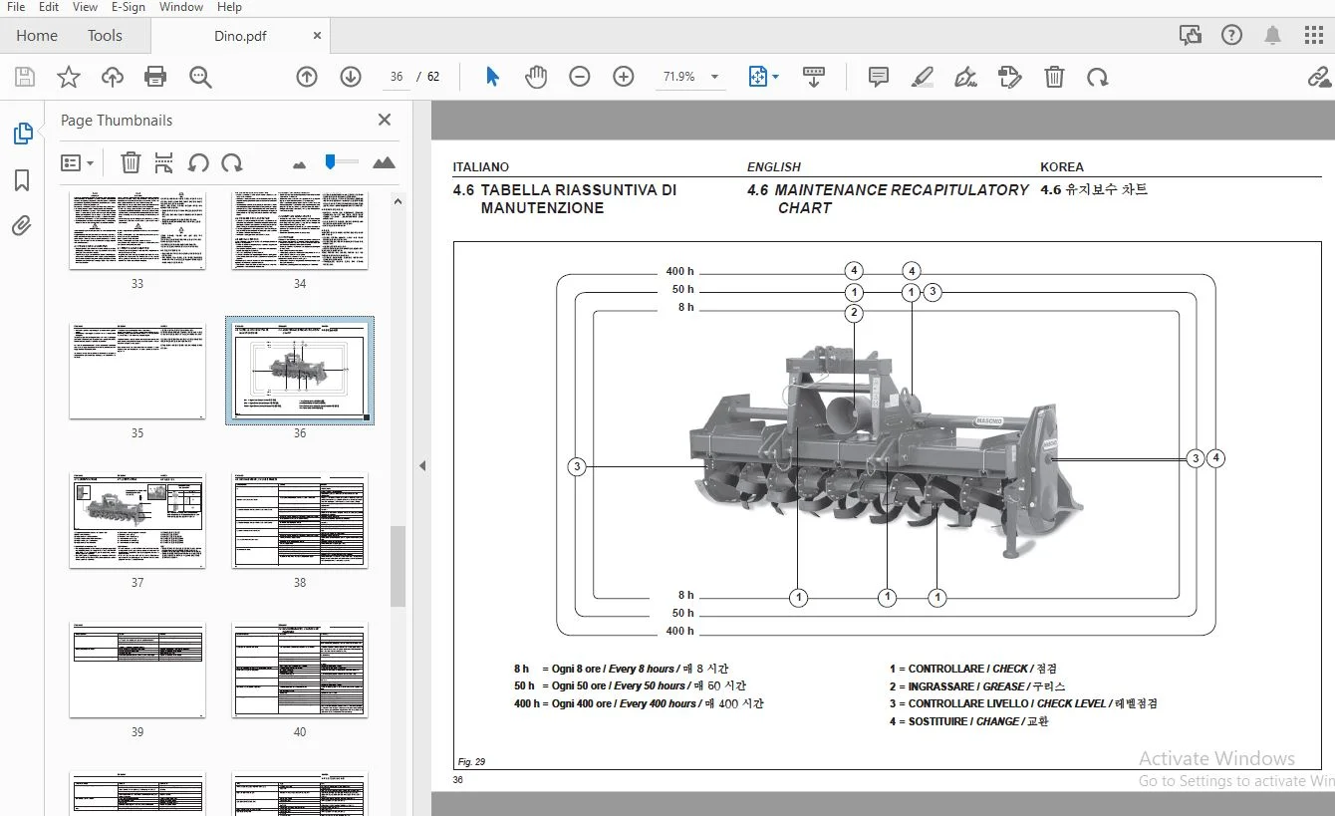Click the upload to cloud icon
Viewport: 1335px width, 816px height.
[112, 77]
